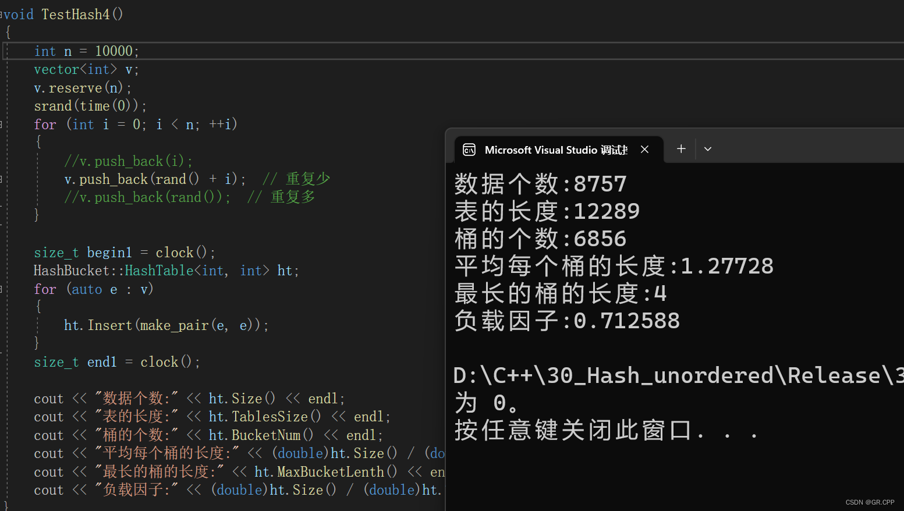The height and width of the screenshot is (511, 904).
Task: Click the commented '//v.push_back(i);' line
Action: point(128,161)
